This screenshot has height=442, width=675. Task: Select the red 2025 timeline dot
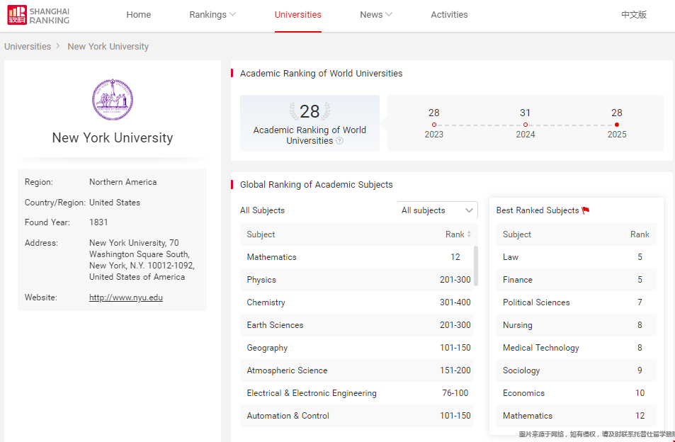click(x=616, y=124)
